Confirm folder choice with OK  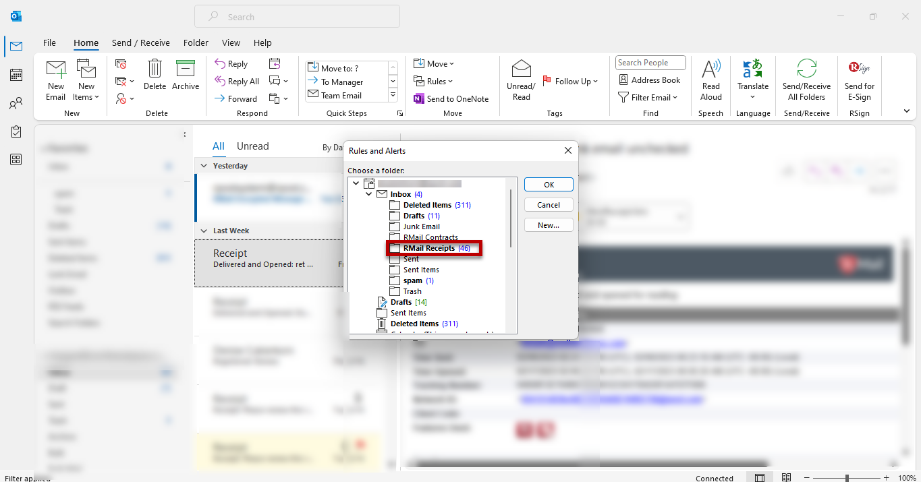click(549, 184)
